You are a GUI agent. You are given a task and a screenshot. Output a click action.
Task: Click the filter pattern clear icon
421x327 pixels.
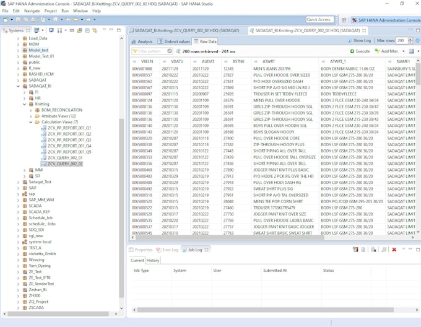(x=170, y=51)
